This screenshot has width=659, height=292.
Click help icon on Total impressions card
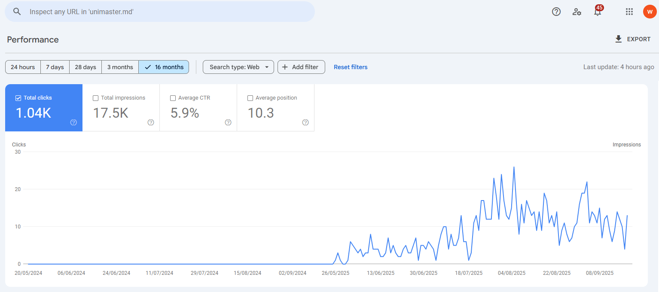click(151, 122)
